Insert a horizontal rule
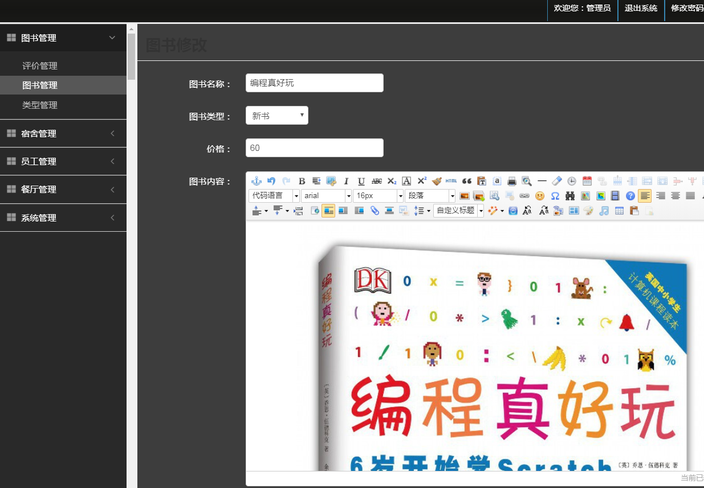 (542, 181)
